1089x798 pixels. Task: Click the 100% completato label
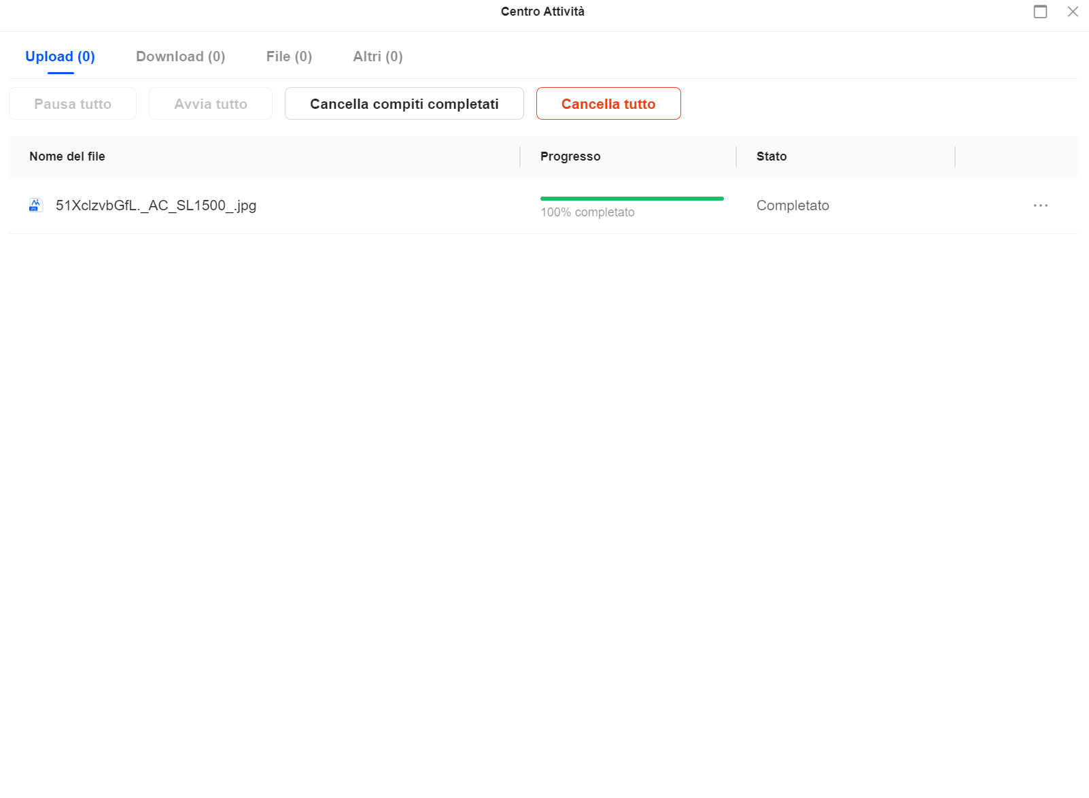click(587, 212)
